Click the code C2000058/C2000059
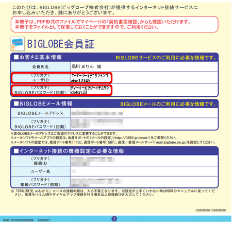232x225 pixels. pyautogui.click(x=211, y=211)
